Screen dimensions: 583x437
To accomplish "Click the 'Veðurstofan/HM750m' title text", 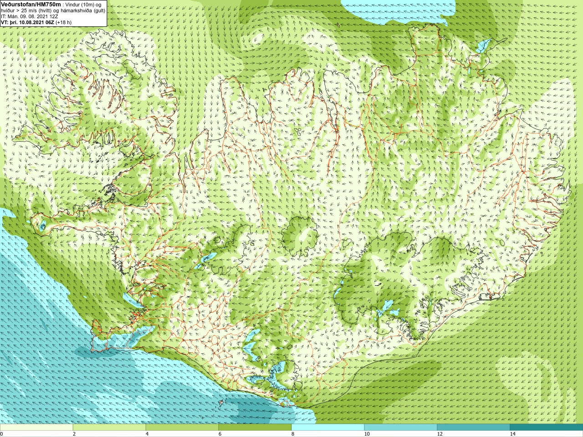I will tap(31, 4).
